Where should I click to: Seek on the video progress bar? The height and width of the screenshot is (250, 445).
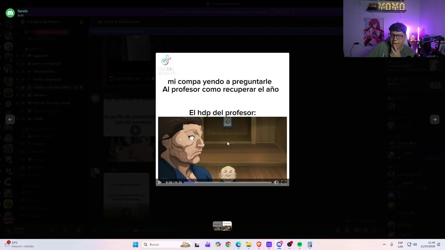tap(227, 182)
